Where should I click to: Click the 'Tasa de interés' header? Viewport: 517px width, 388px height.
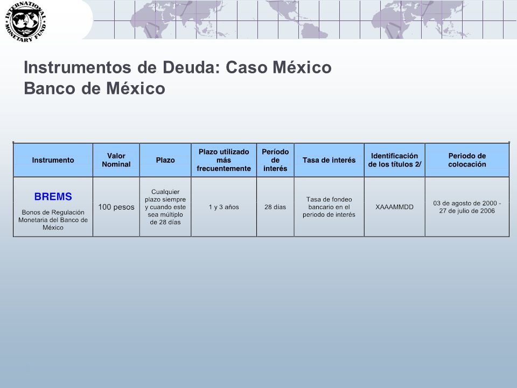coord(329,160)
